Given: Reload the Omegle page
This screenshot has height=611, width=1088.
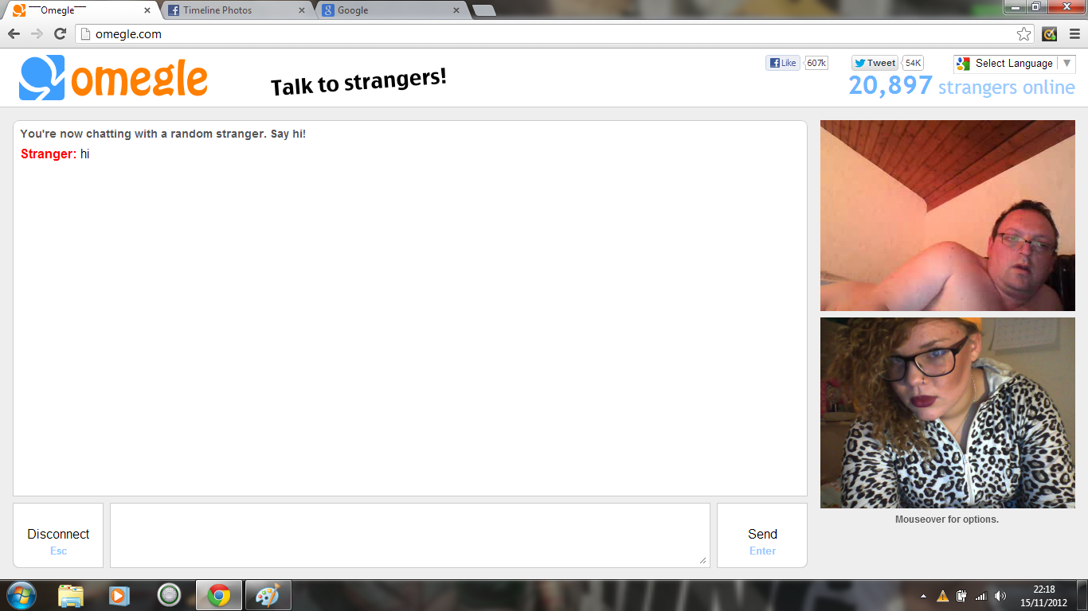Looking at the screenshot, I should [60, 33].
